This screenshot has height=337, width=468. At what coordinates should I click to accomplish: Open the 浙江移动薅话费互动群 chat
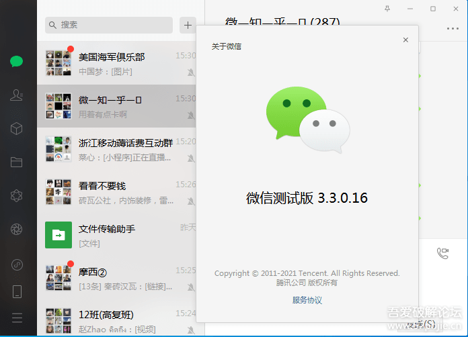pyautogui.click(x=116, y=149)
